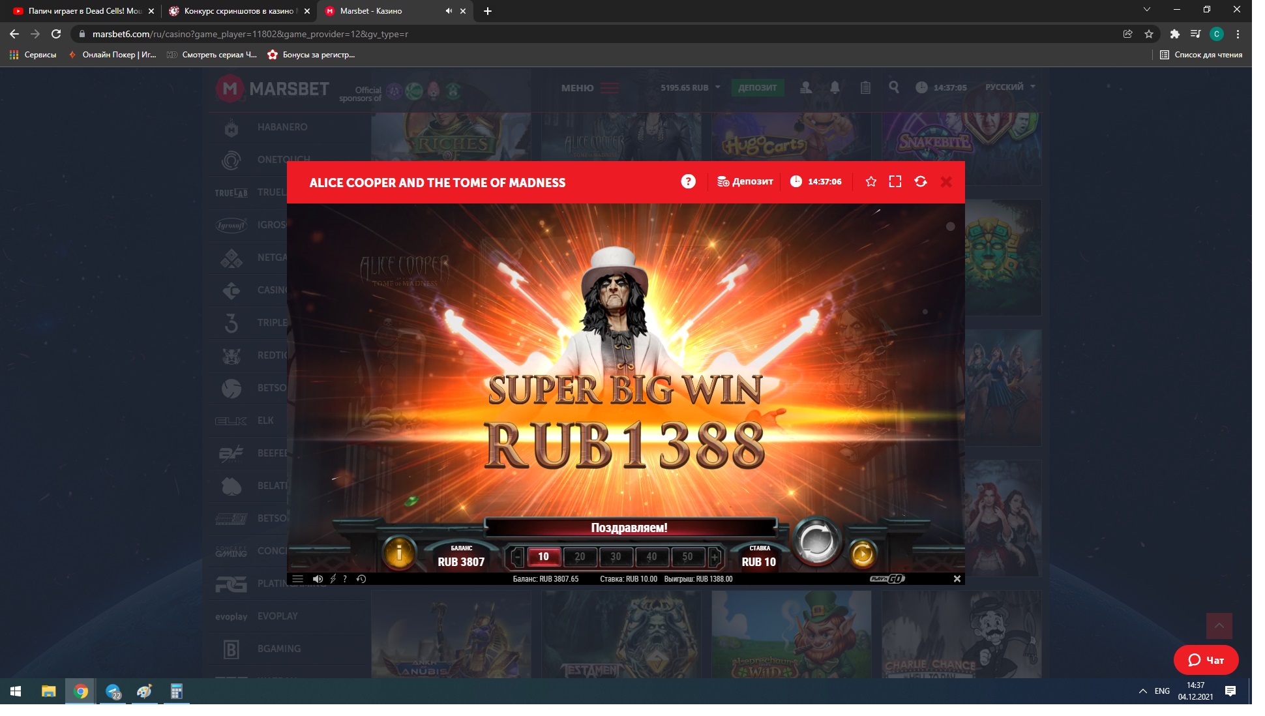Click the game help question mark icon
1265x716 pixels.
pos(688,181)
